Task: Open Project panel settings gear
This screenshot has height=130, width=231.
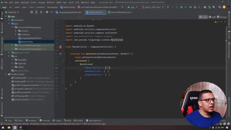Action: tap(47, 12)
